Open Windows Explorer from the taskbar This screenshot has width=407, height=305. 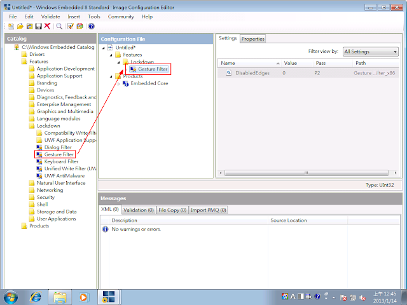[60, 297]
